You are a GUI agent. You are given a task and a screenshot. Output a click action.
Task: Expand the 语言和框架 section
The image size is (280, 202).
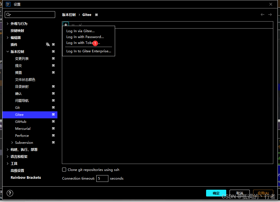(x=8, y=156)
